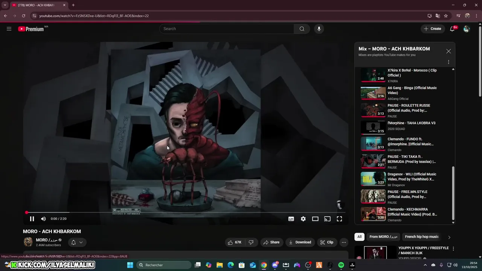Create a clip of the video
Screen dimensions: 482x271
(x=326, y=242)
